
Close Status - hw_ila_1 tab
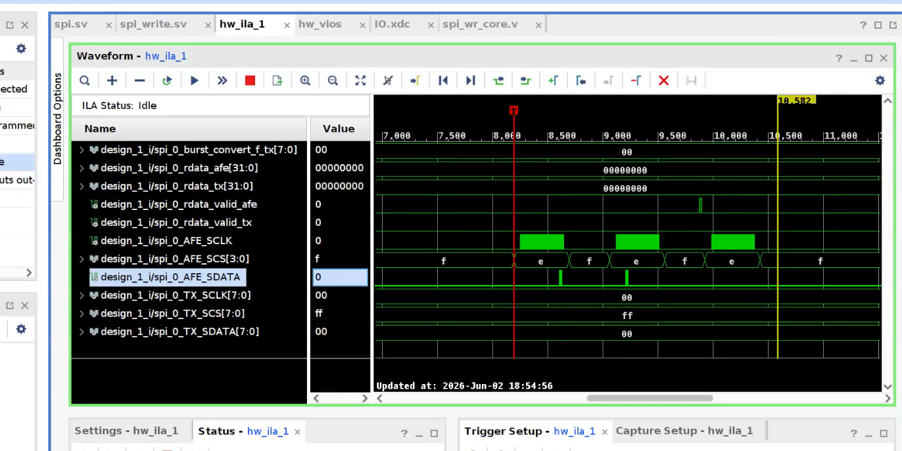297,432
